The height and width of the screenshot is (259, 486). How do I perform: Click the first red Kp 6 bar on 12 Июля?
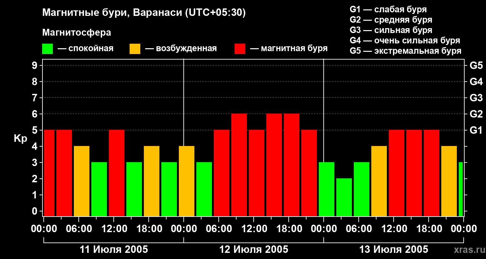(239, 165)
